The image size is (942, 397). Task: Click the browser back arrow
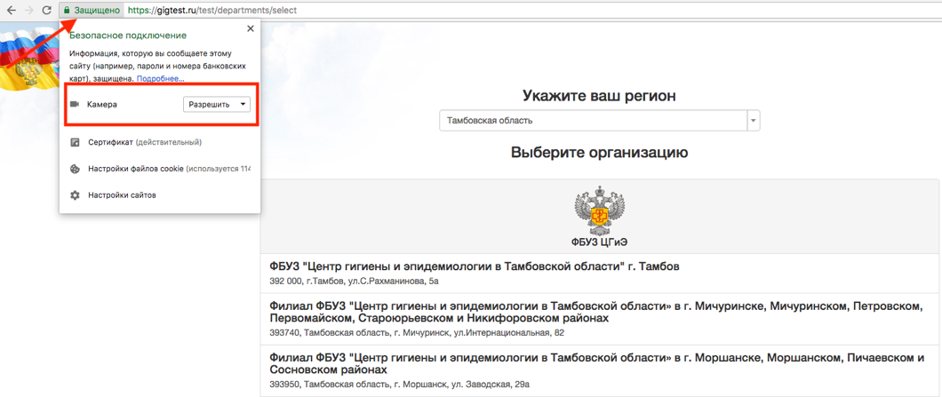pyautogui.click(x=12, y=11)
